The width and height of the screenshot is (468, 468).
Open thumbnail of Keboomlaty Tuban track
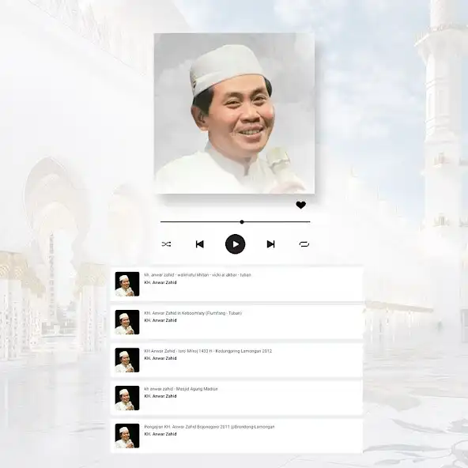[x=127, y=322]
